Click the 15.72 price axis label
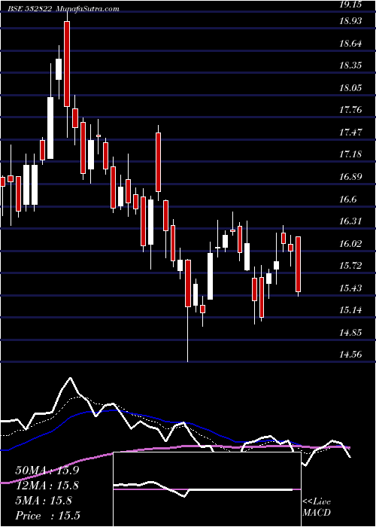 coord(351,266)
